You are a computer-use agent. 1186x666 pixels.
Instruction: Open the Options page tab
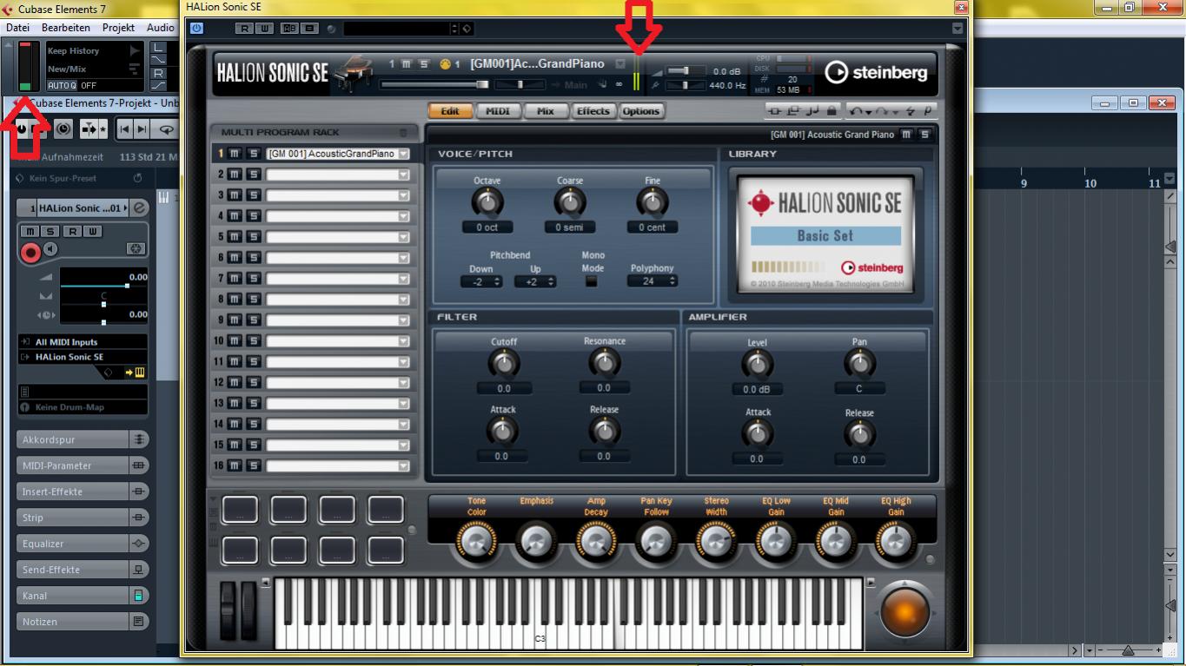tap(641, 111)
